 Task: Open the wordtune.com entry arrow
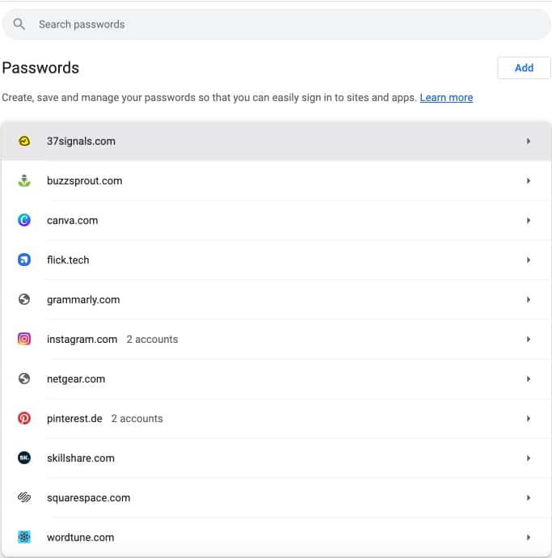[529, 538]
